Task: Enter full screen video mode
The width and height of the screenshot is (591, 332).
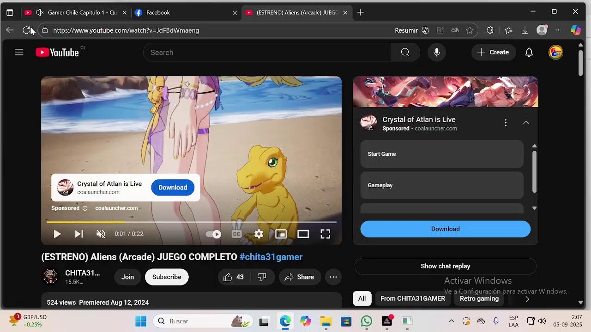Action: coord(325,234)
